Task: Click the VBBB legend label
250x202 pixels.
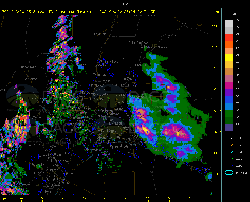Action: (x=239, y=166)
